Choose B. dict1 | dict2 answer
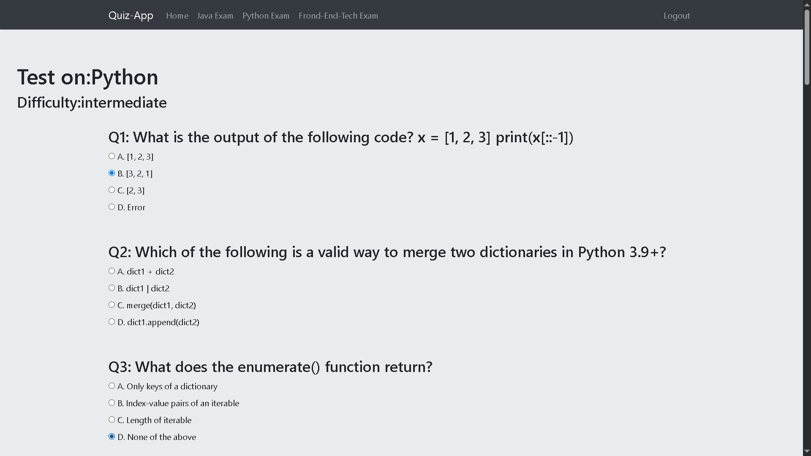The image size is (811, 456). tap(112, 288)
